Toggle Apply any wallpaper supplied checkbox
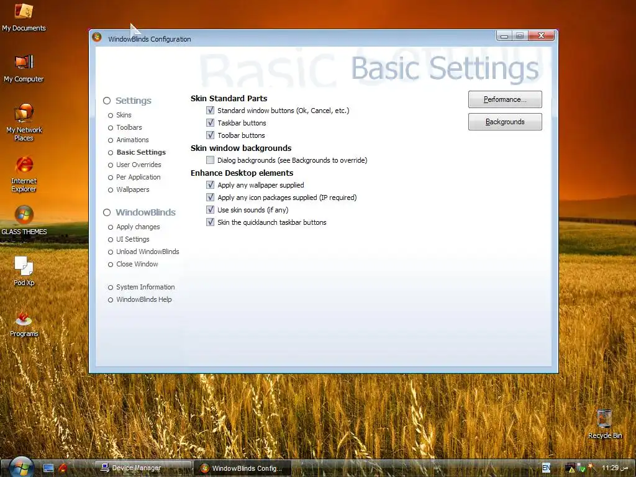Image resolution: width=636 pixels, height=477 pixels. 210,185
